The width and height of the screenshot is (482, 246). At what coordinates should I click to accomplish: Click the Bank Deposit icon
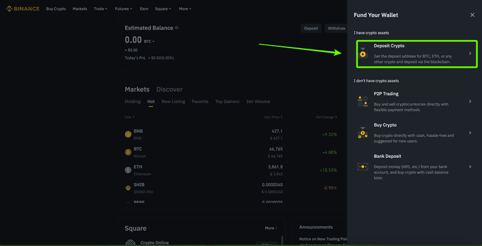pyautogui.click(x=363, y=166)
